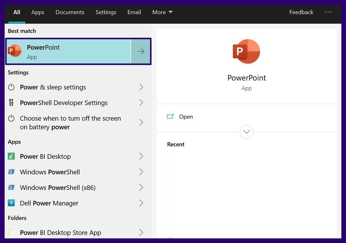
Task: Click the Power BI Desktop app icon
Action: coord(11,156)
